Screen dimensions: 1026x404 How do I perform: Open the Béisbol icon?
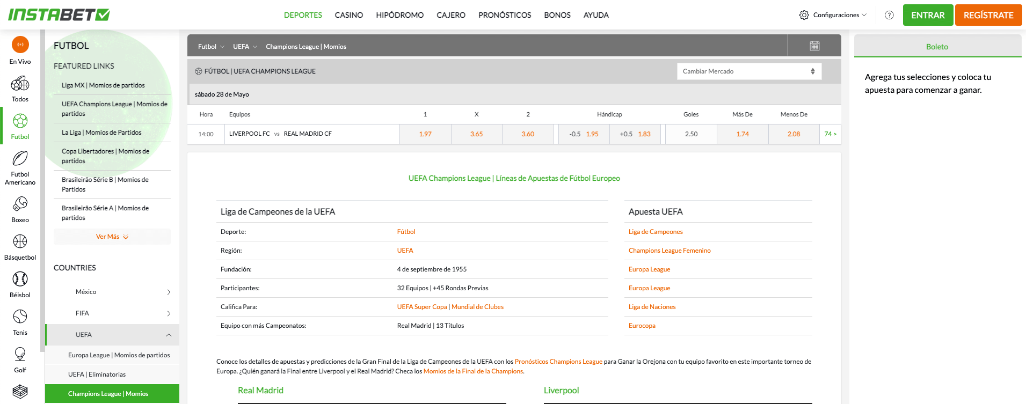pyautogui.click(x=20, y=279)
